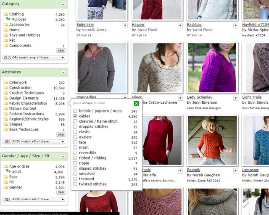Open dropdown arrow beside Backbay
269x215 pixels.
(235, 26)
